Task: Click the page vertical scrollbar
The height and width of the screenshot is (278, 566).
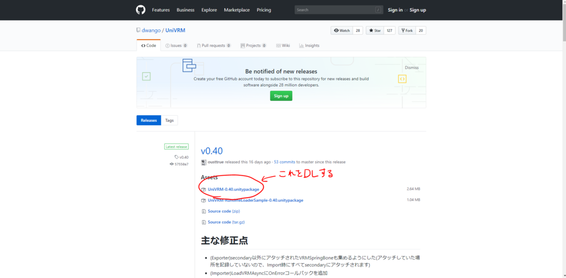Action: [564, 139]
